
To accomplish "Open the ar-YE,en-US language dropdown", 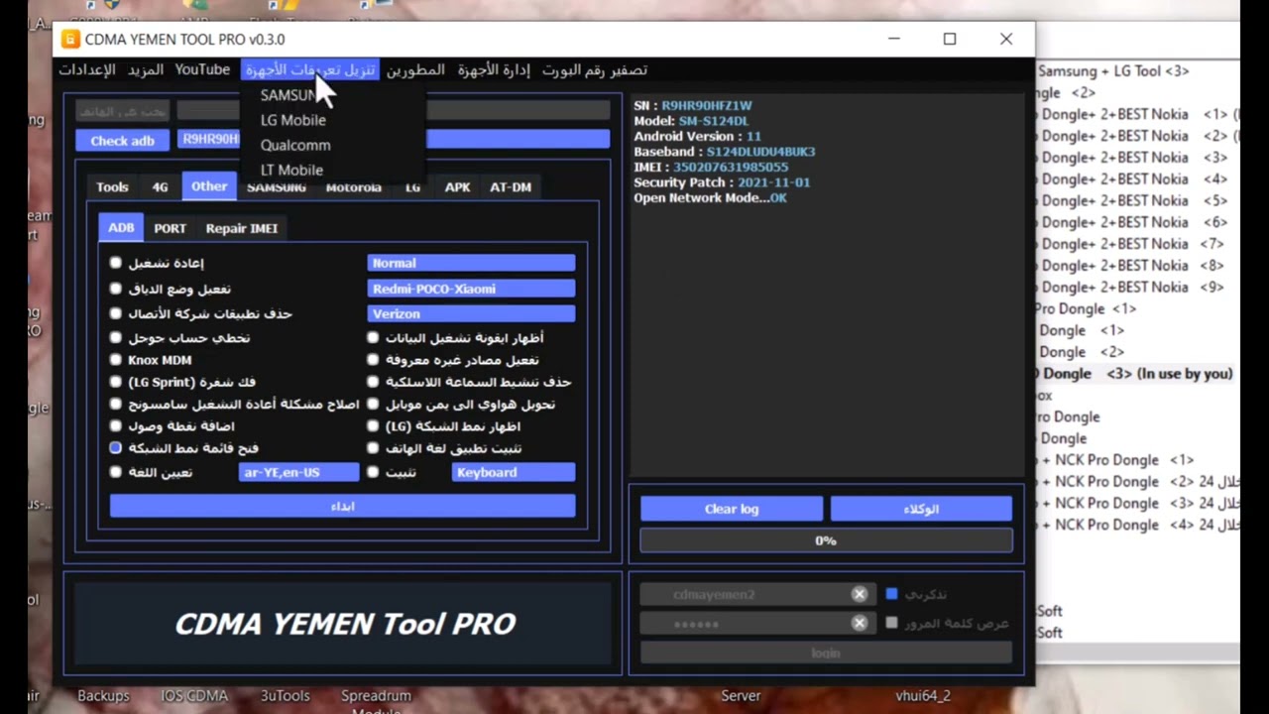I will 299,473.
